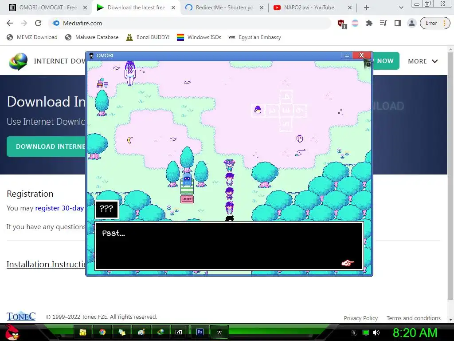
Task: Open the Angry Birds start button
Action: pos(12,332)
